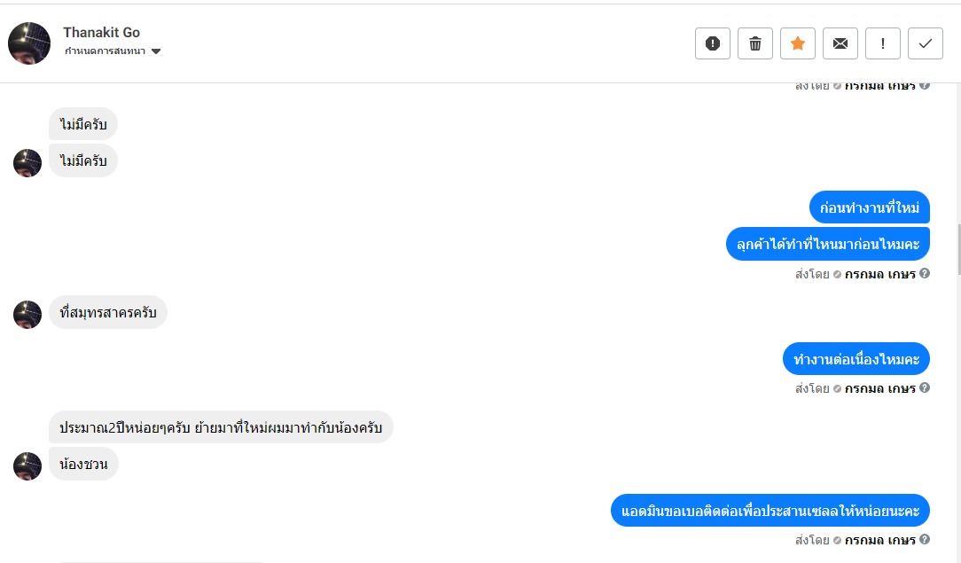Mark conversation unread with envelope icon

pos(840,43)
